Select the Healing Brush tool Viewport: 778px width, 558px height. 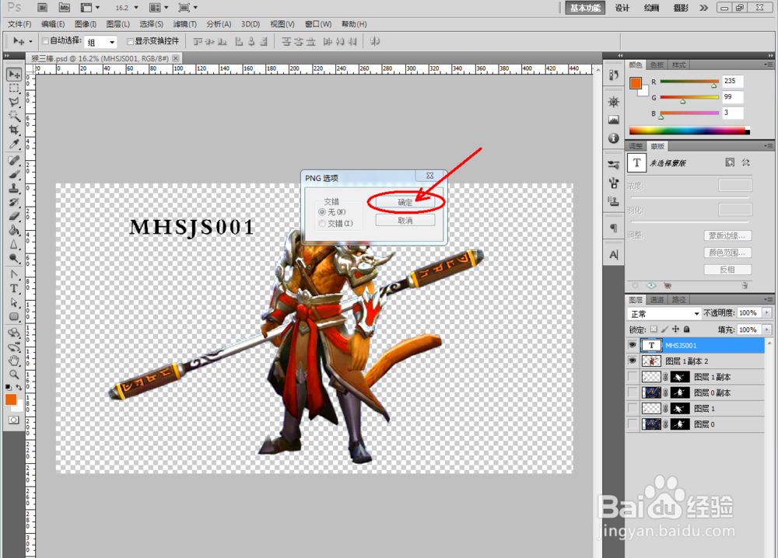tap(14, 161)
